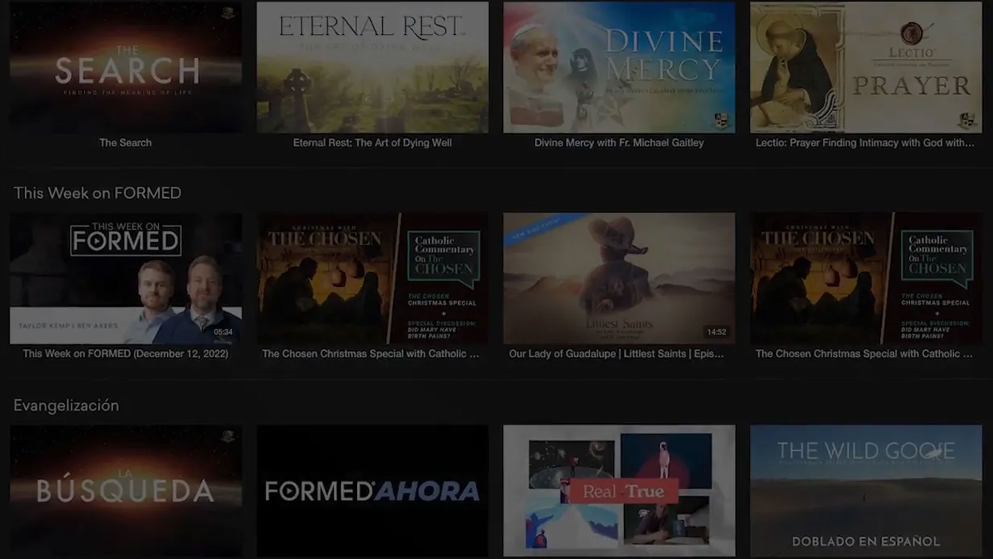
Task: Play This Week on FORMED video thumbnail
Action: [x=126, y=278]
